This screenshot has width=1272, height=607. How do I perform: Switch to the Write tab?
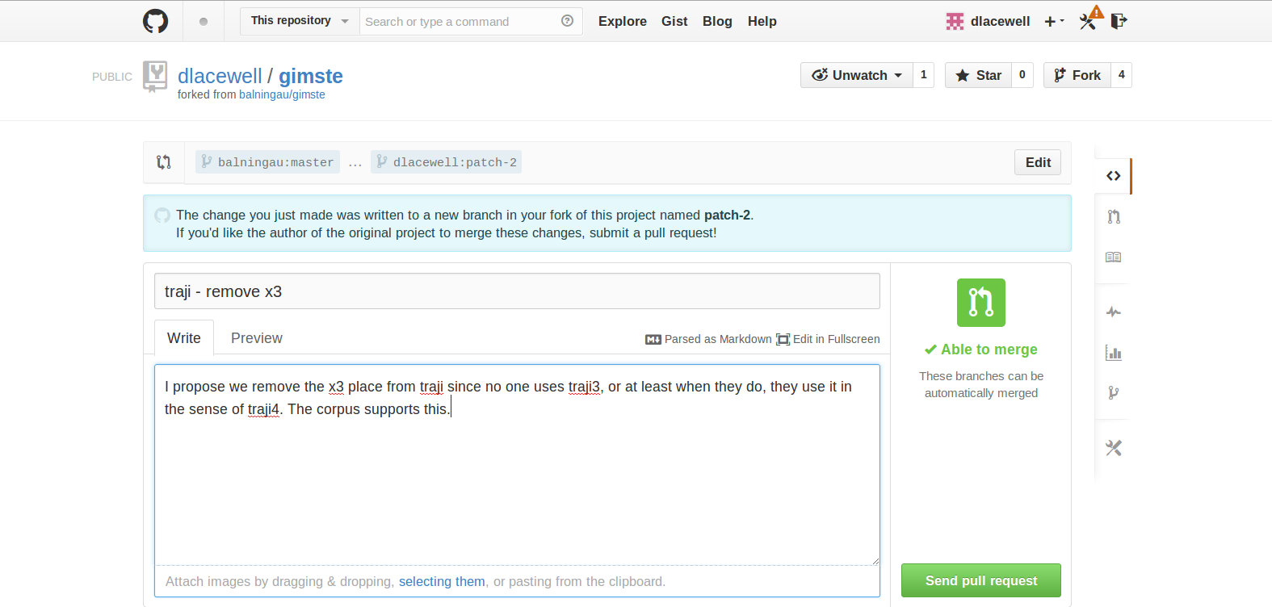184,338
